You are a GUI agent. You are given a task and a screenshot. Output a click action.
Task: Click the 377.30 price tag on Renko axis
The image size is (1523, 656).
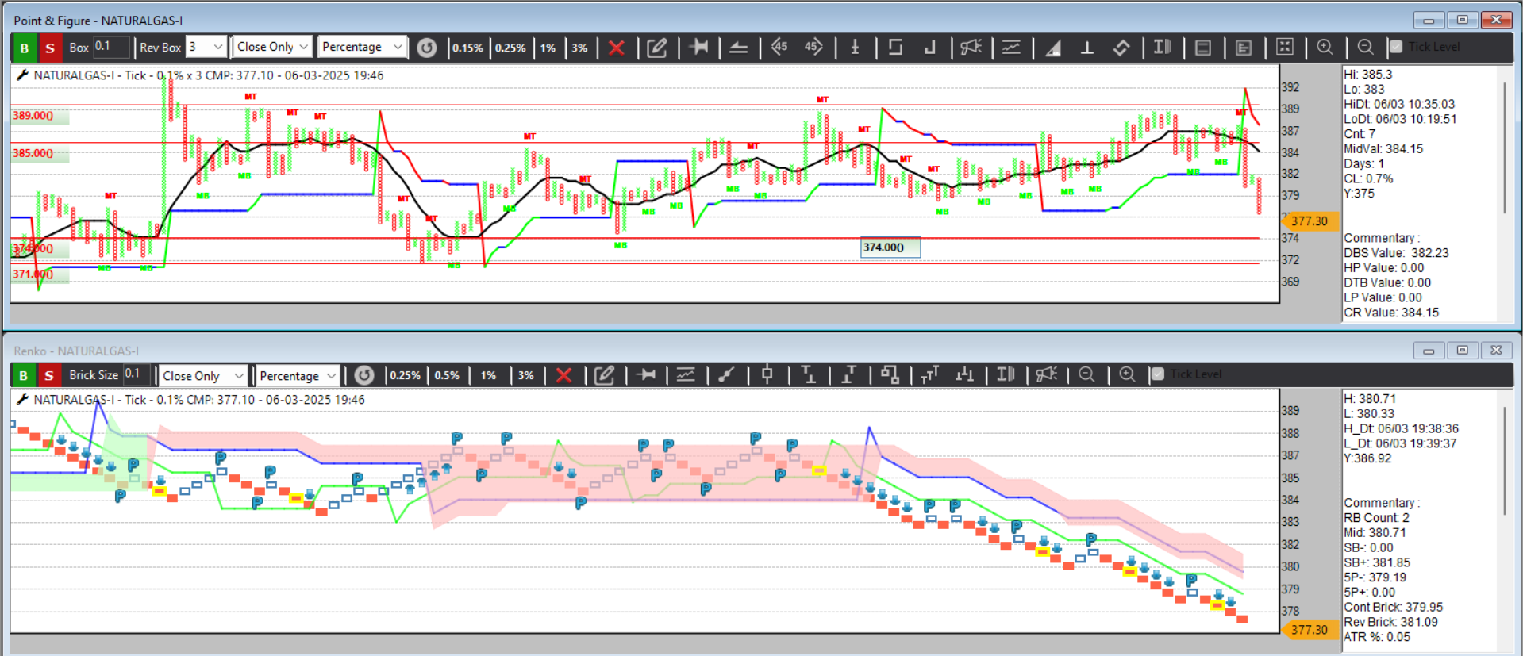pyautogui.click(x=1310, y=630)
